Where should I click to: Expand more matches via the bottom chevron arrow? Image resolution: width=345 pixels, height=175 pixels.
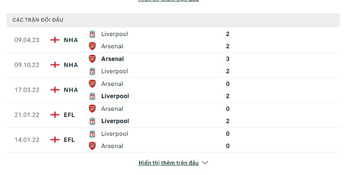205,163
